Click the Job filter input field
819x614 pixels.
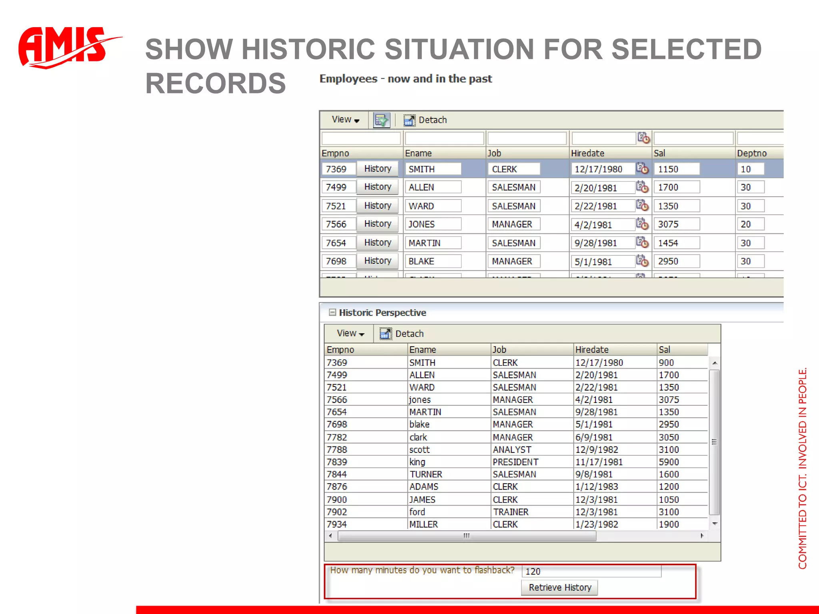click(527, 138)
